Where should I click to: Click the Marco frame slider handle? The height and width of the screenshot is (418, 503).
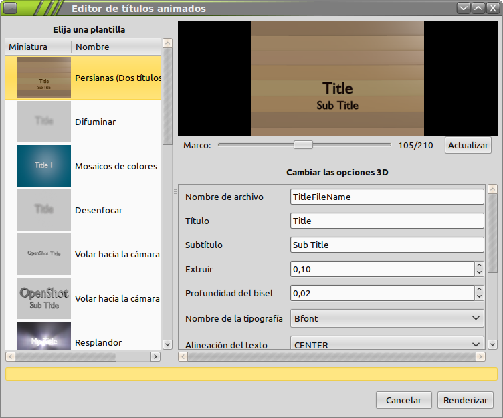303,145
